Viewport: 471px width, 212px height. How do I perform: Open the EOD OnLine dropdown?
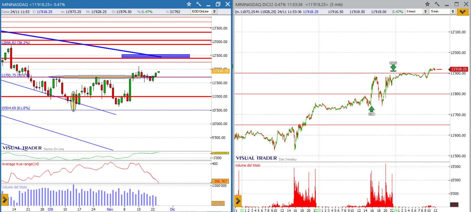214,12
